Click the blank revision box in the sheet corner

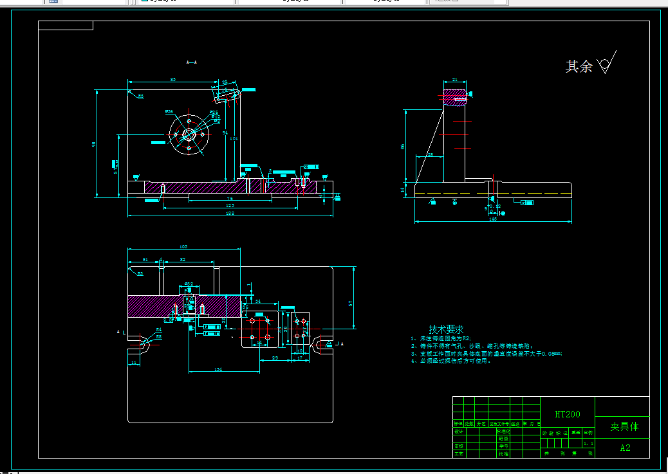(66, 26)
